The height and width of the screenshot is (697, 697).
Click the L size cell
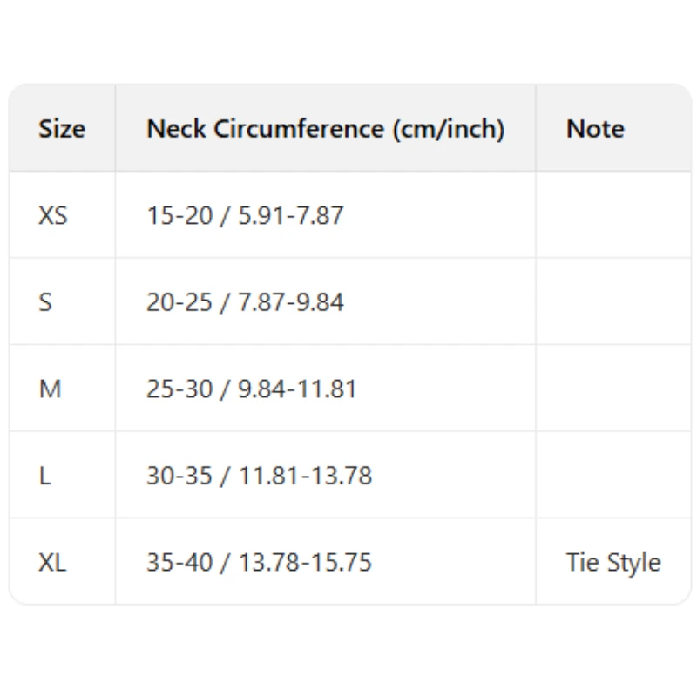pyautogui.click(x=44, y=476)
